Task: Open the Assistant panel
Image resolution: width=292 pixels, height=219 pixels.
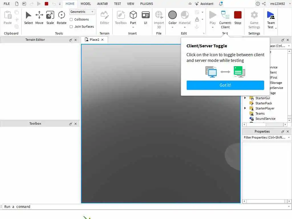Action: (204, 4)
